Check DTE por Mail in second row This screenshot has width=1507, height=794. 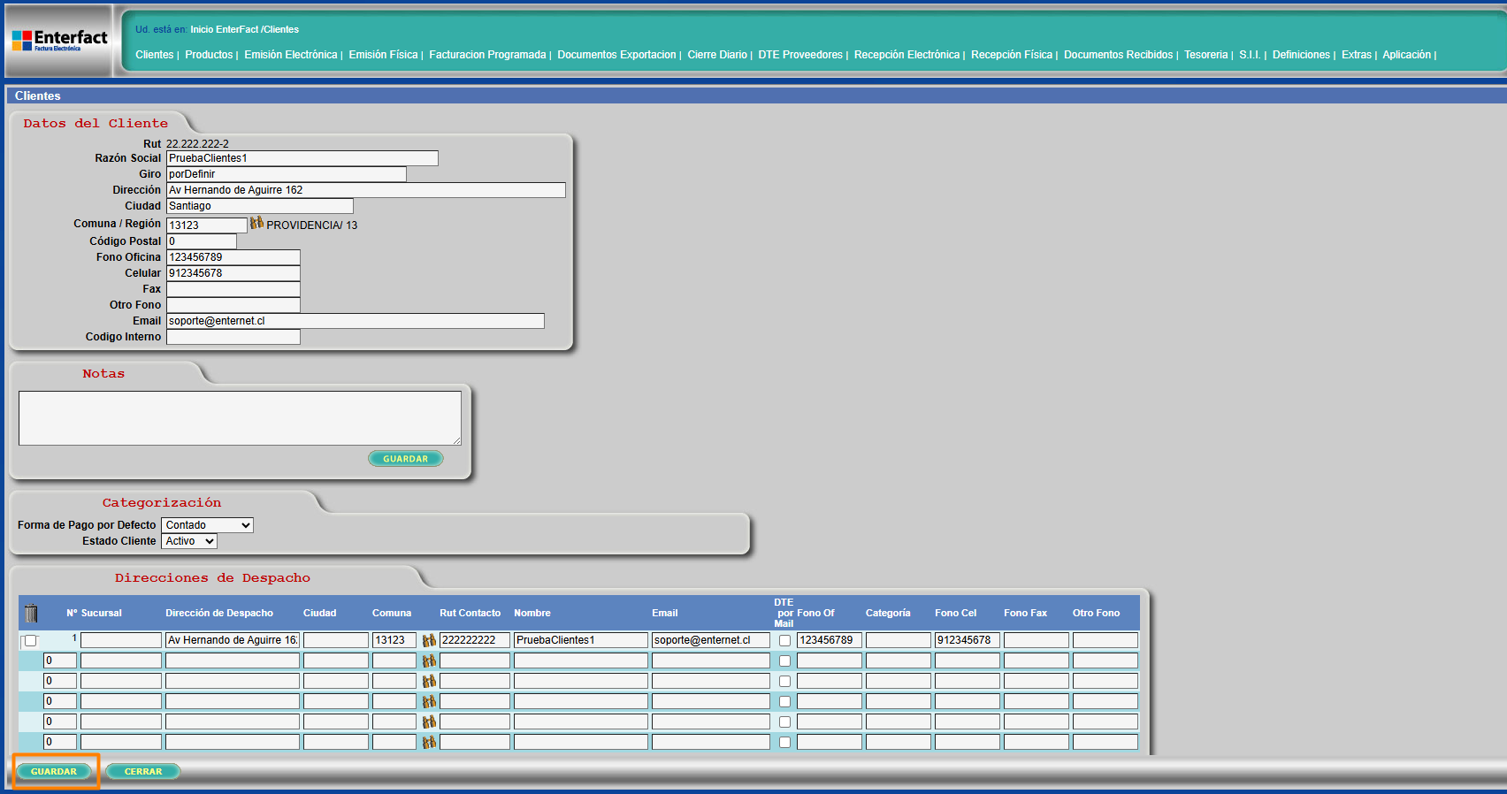tap(784, 661)
